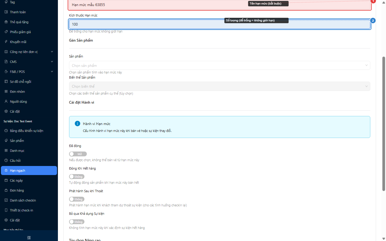
Task: Click the Thanh toán icon
Action: [x=6, y=12]
